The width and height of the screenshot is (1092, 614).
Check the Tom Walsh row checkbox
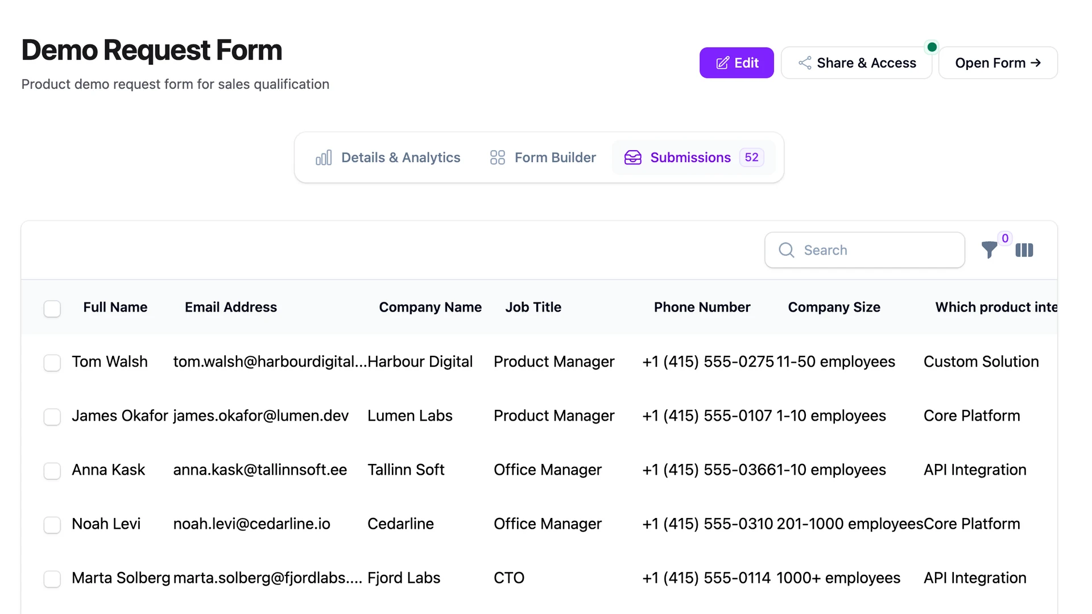point(52,363)
